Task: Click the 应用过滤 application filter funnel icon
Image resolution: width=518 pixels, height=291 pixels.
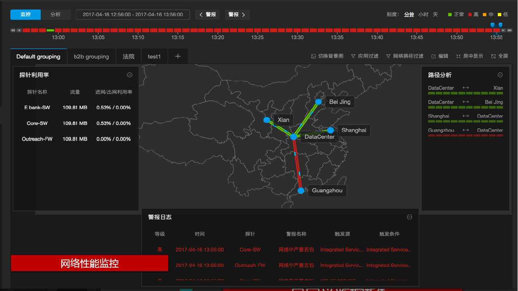Action: pyautogui.click(x=353, y=56)
